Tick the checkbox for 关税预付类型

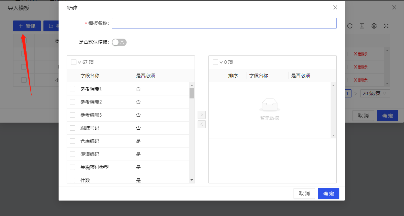click(72, 167)
